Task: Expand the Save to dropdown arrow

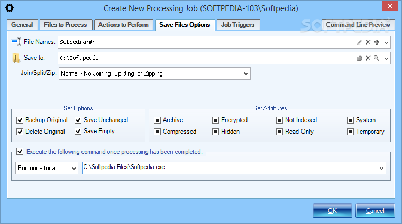Action: point(386,58)
